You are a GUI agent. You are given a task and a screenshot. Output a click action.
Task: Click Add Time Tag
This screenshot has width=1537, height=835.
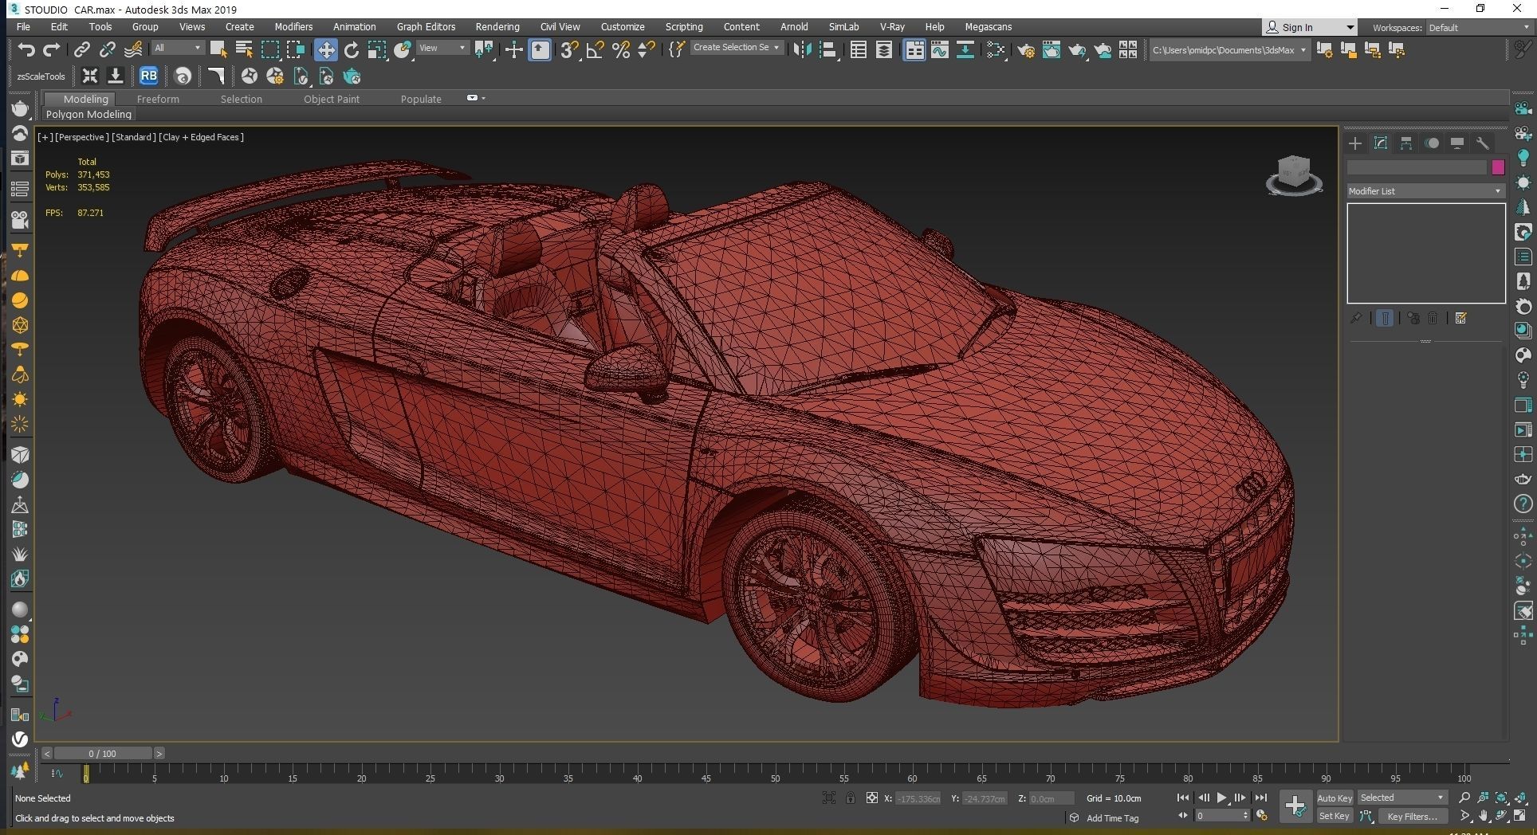click(1112, 818)
